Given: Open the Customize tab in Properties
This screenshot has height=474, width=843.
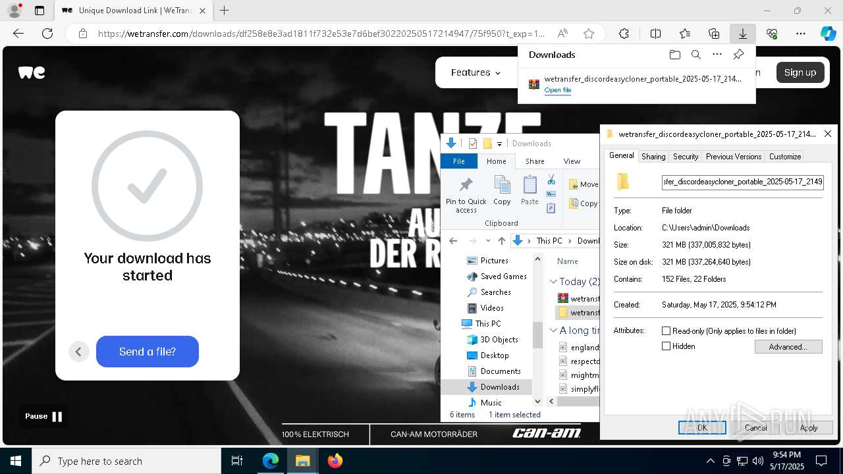Looking at the screenshot, I should pyautogui.click(x=785, y=157).
